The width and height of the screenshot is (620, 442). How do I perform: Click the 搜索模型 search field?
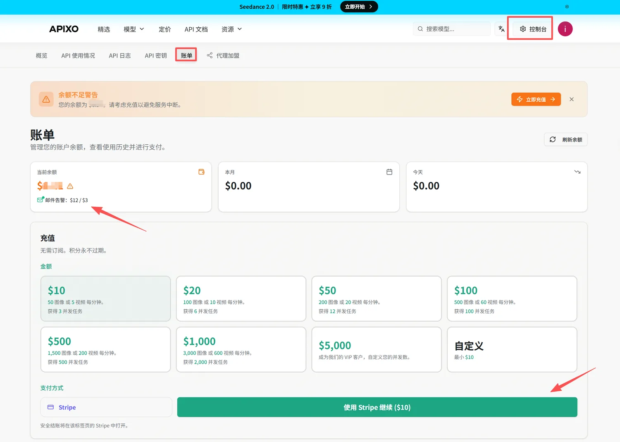451,29
